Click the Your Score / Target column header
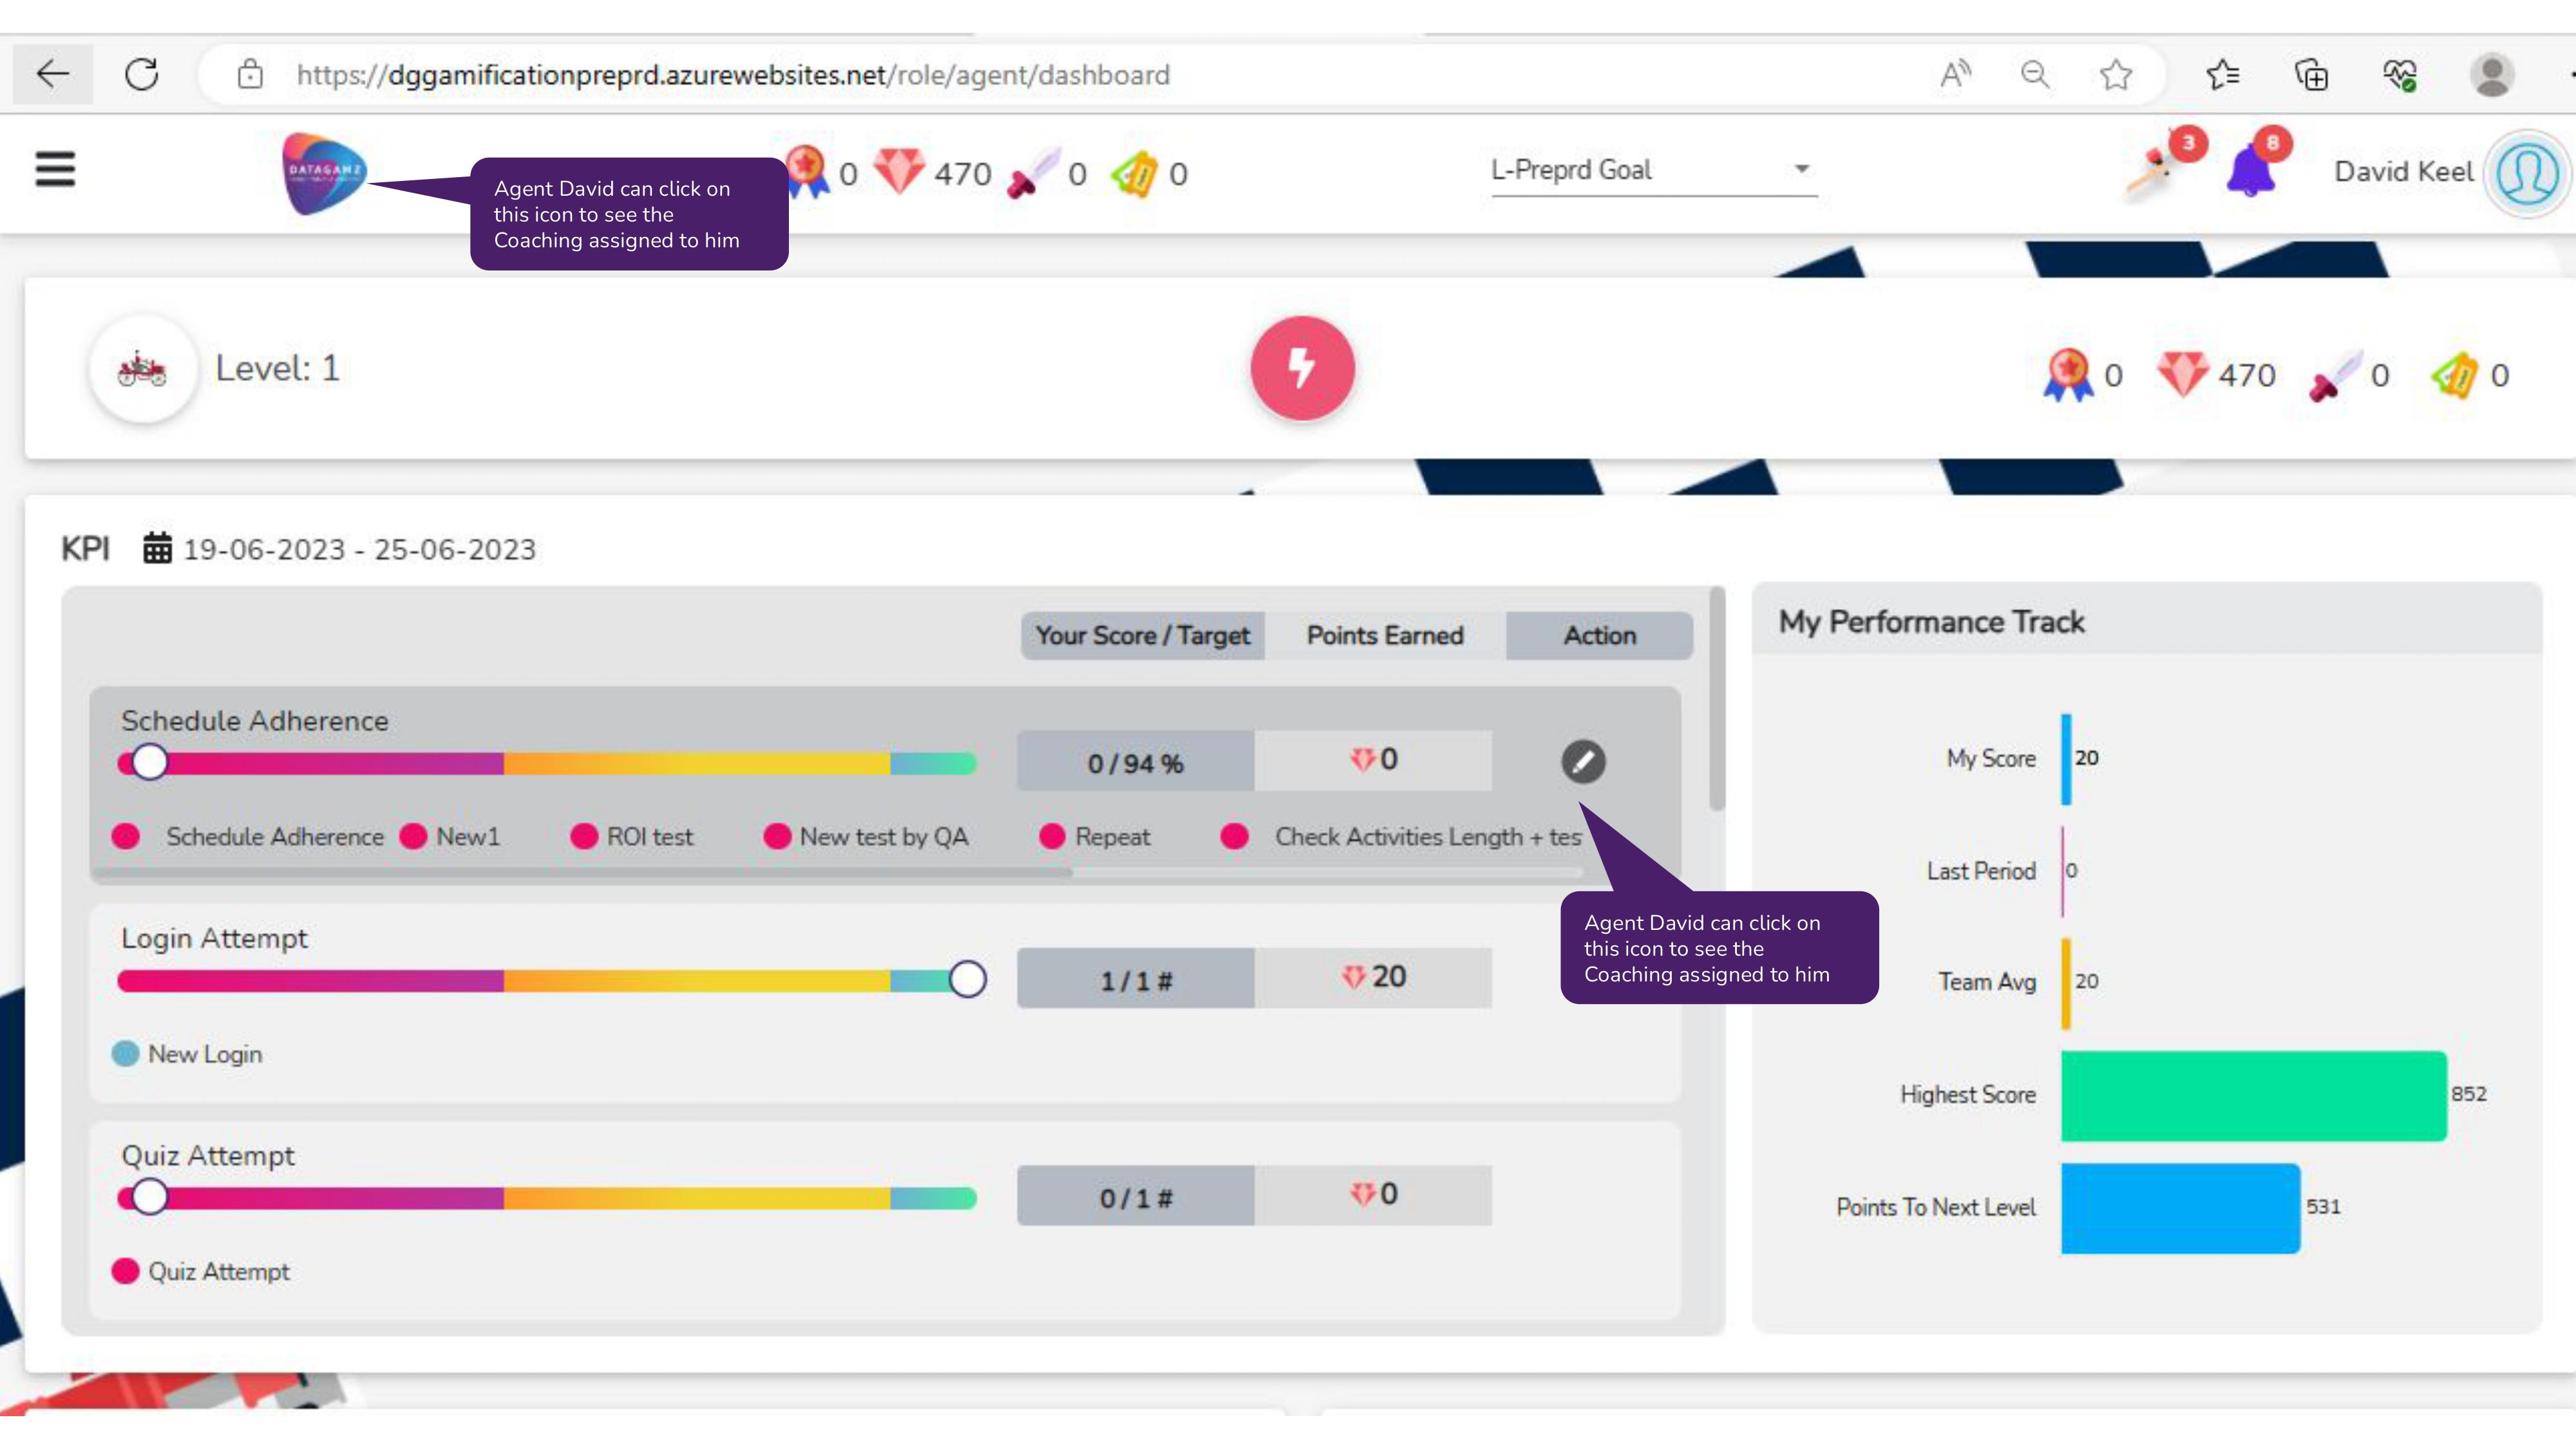The width and height of the screenshot is (2576, 1449). pyautogui.click(x=1142, y=635)
